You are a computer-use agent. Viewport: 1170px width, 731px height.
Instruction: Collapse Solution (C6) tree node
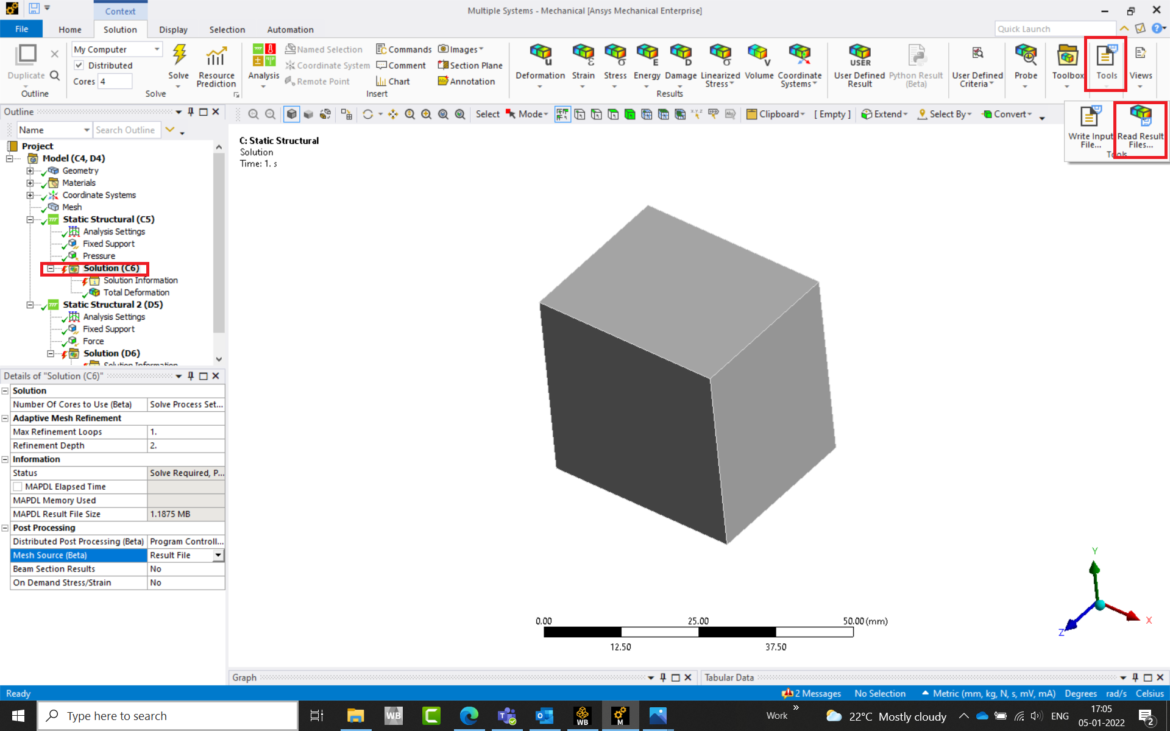click(x=51, y=268)
